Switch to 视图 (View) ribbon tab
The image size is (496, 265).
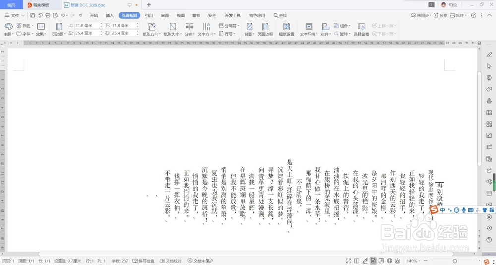coord(181,15)
